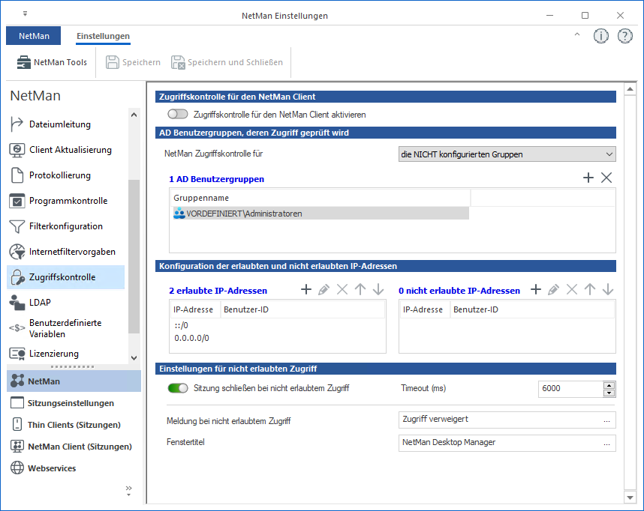Enable Zugriffskontrolle für den NetMan Client toggle
This screenshot has height=511, width=644.
pos(178,115)
